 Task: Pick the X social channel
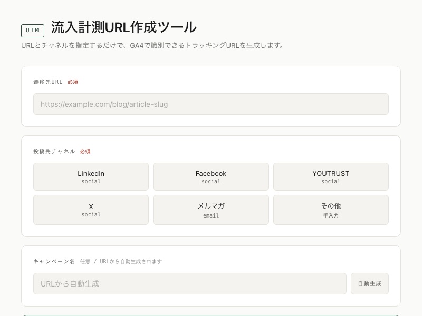pyautogui.click(x=91, y=210)
